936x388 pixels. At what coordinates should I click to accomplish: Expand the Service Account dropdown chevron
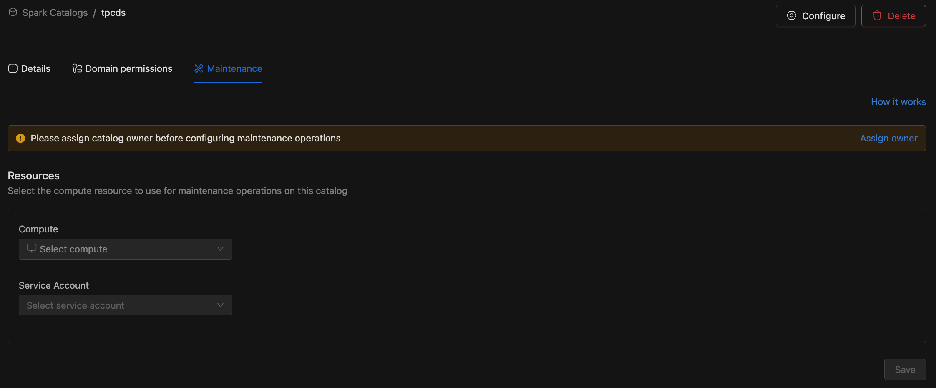[220, 305]
